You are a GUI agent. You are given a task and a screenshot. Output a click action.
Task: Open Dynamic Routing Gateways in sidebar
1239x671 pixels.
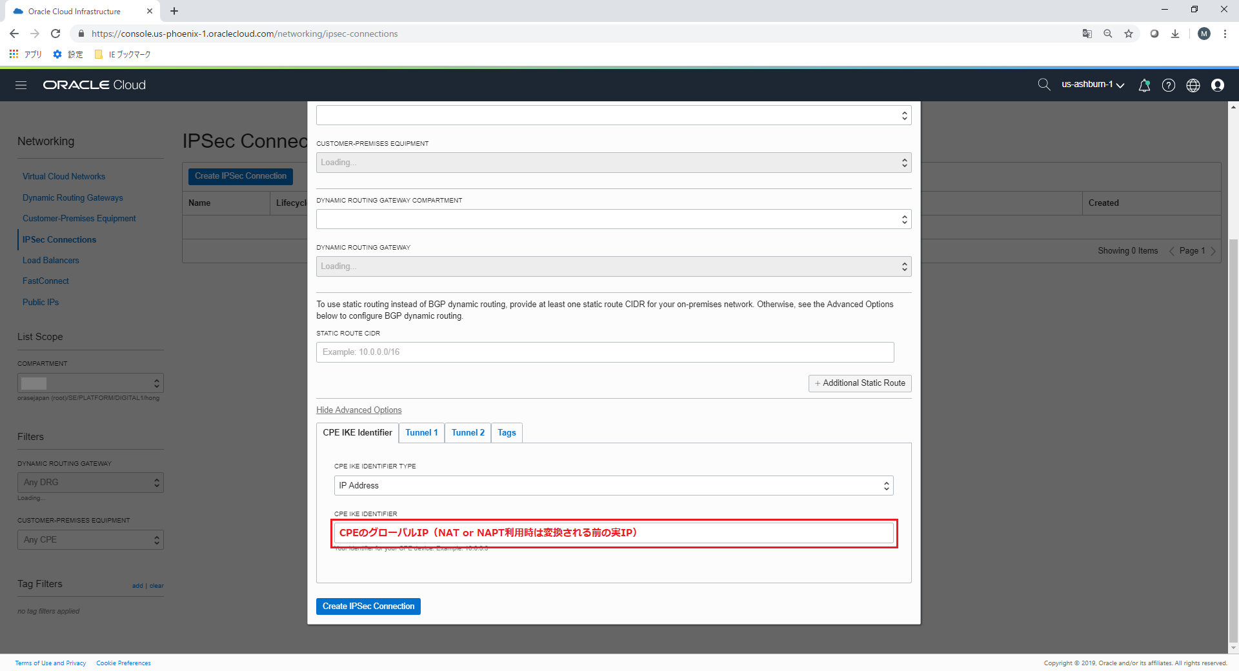pos(72,198)
